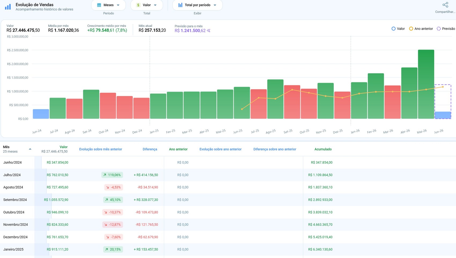Click the calendar icon in Meses selector
The image size is (456, 258).
(x=99, y=5)
